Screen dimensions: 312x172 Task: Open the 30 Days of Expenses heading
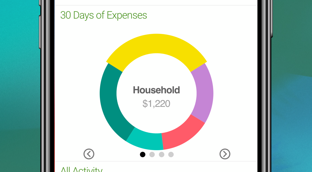coord(103,15)
